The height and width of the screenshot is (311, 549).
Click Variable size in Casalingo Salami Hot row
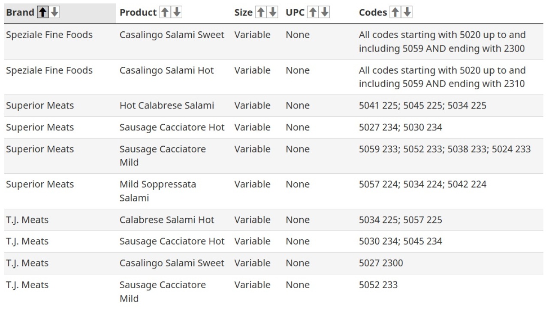[252, 70]
